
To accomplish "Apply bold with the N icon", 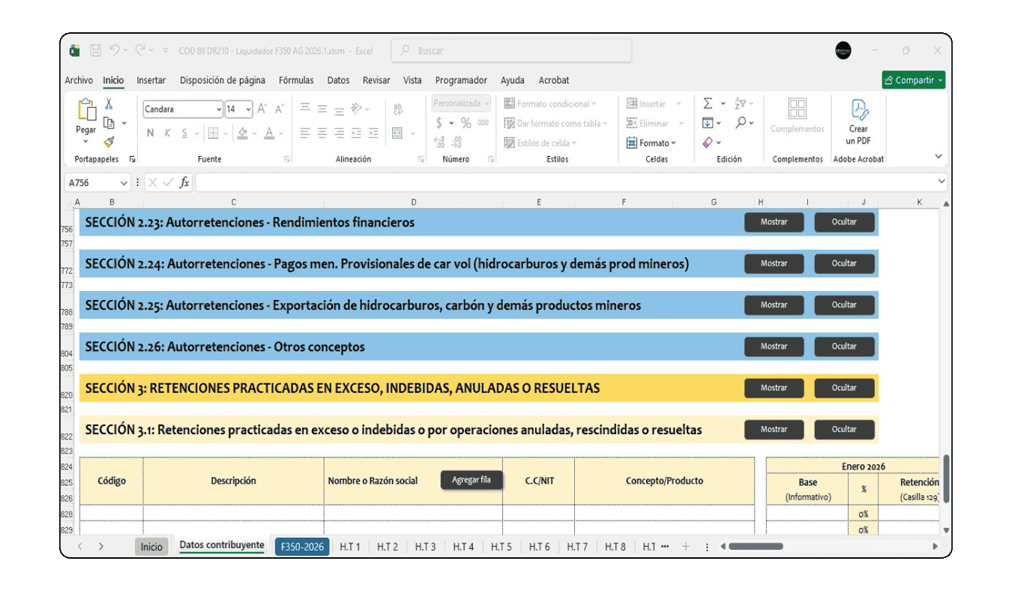I will pos(151,133).
